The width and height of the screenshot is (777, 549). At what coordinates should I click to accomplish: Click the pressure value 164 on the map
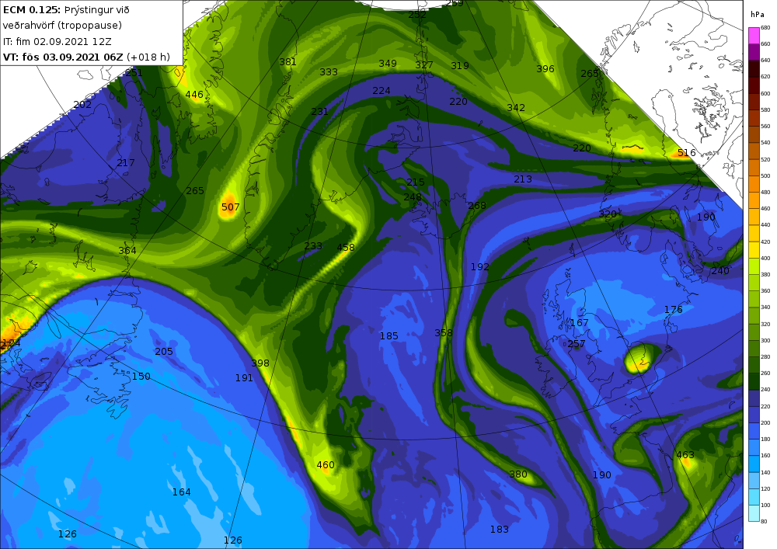[181, 492]
